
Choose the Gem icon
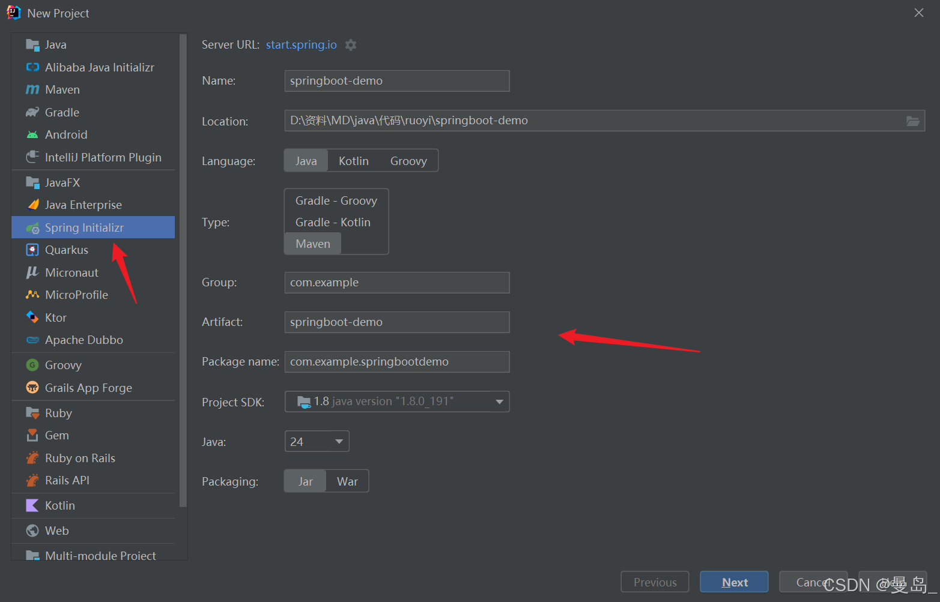click(x=32, y=435)
